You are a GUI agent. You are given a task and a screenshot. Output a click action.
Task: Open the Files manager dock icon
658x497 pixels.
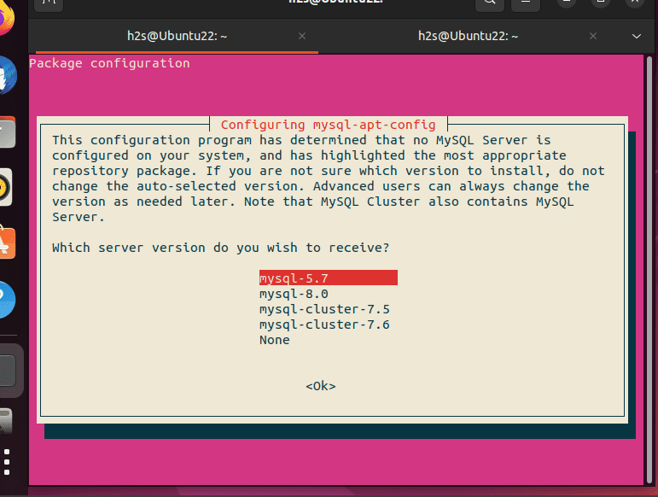pos(6,132)
